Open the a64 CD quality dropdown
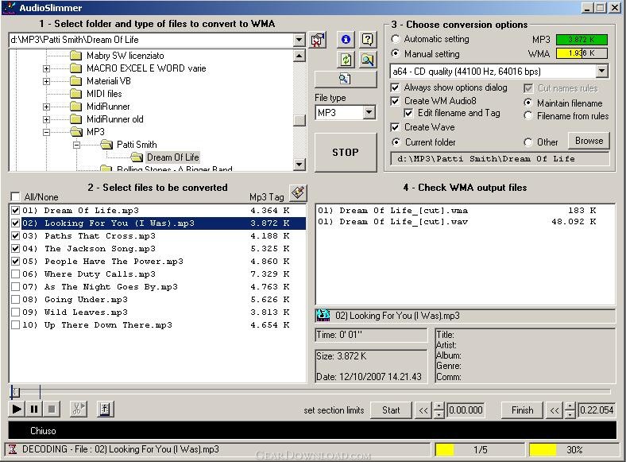This screenshot has width=626, height=462. coord(601,72)
